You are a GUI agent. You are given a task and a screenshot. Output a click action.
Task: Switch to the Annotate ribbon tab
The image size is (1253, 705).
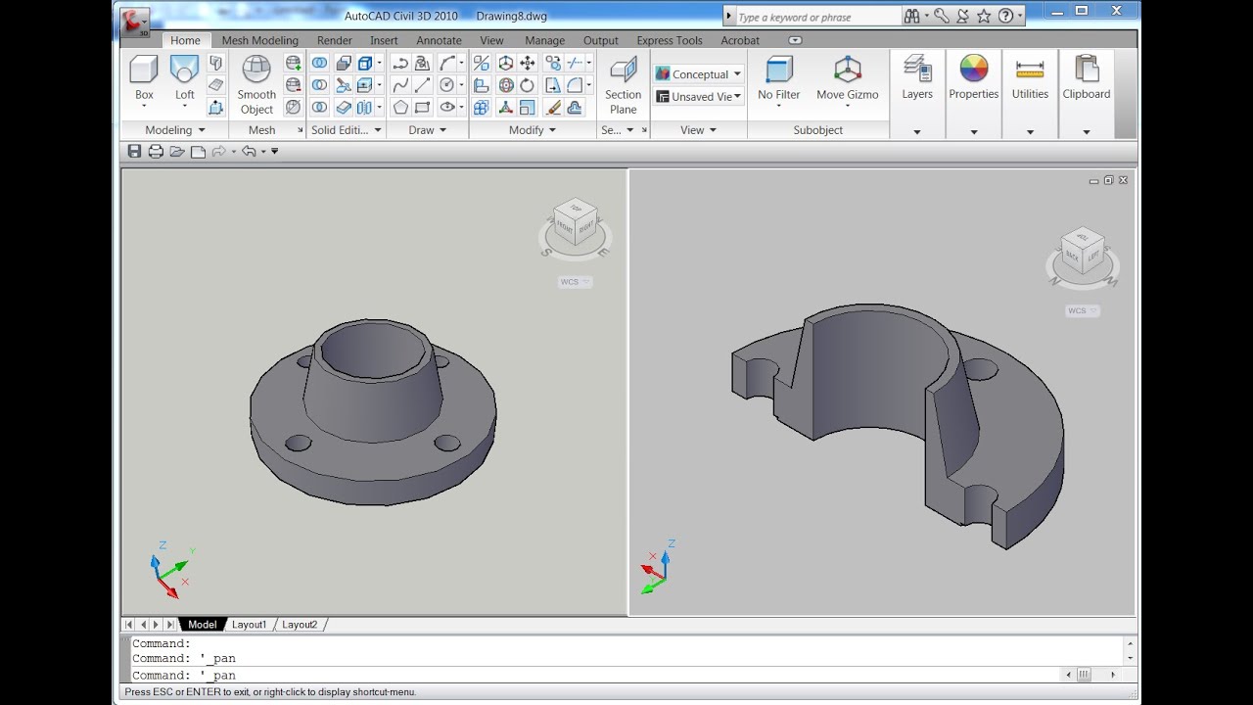coord(439,40)
